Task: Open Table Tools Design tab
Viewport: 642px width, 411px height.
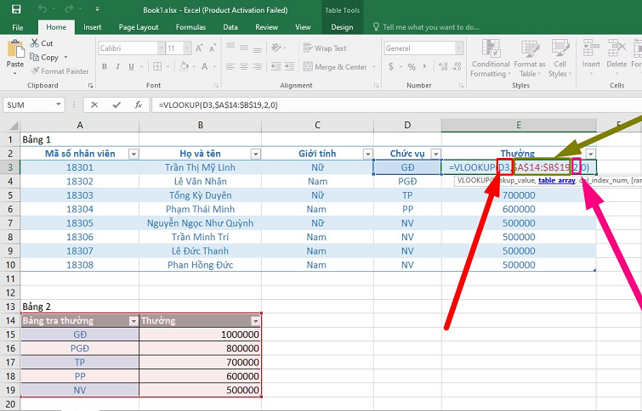Action: point(342,27)
